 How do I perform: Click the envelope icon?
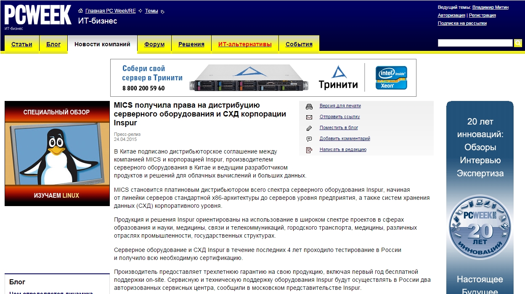coord(309,117)
